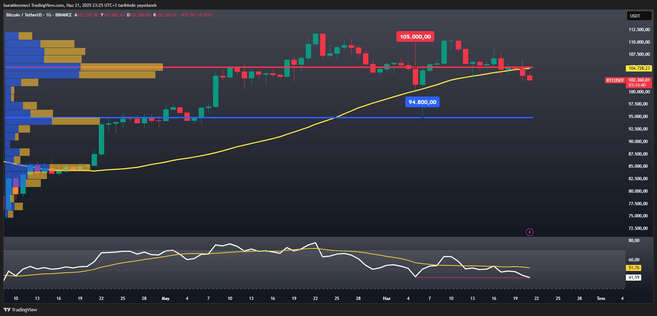Select the red 105.000,00 price label
Viewport: 657px width, 316px height.
(x=415, y=36)
